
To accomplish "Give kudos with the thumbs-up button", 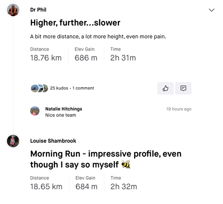I will coord(166,88).
